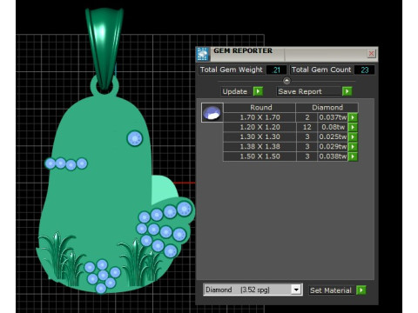Select the single large gem on pendant body
Screen dimensions: 418x313
(135, 138)
